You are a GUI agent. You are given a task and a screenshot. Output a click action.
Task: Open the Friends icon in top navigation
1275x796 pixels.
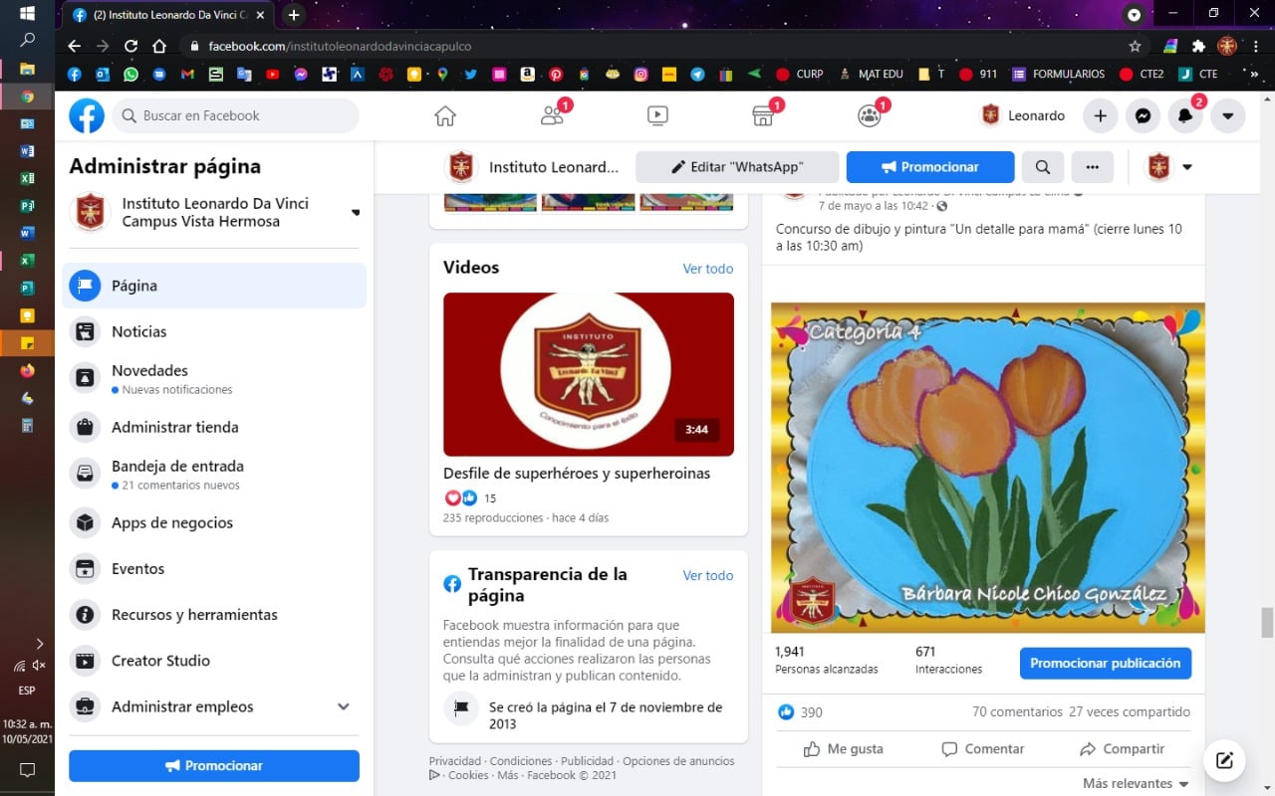(x=553, y=115)
